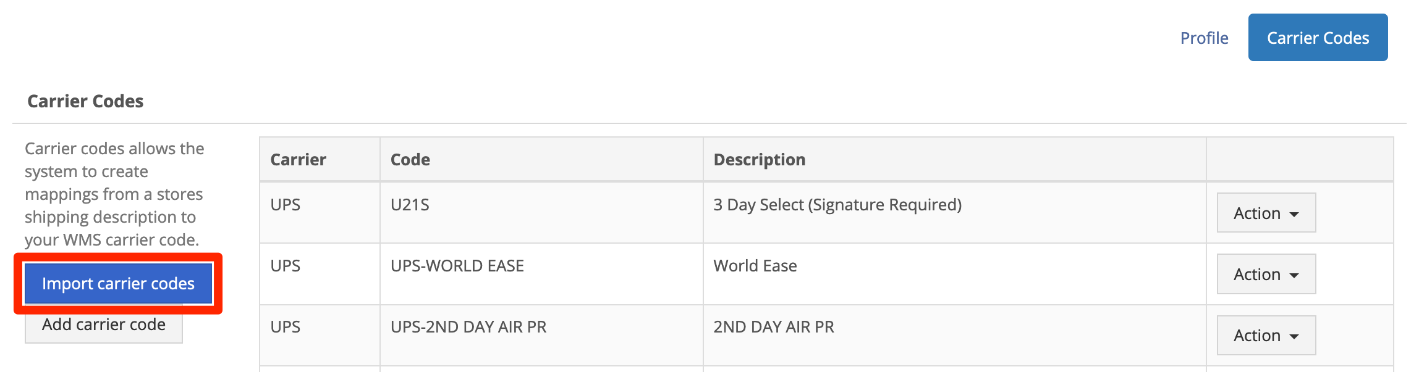
Task: Click caret arrow in World Ease Action button
Action: tap(1294, 275)
